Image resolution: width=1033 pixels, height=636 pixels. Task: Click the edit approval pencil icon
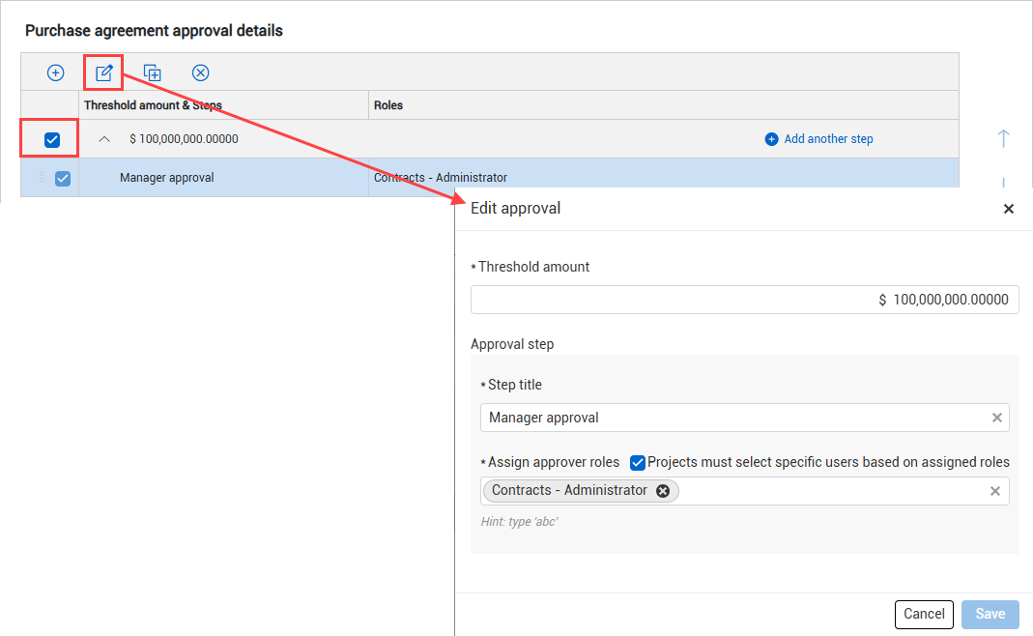coord(104,72)
